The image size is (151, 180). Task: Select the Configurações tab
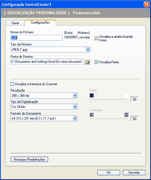[x=40, y=22]
